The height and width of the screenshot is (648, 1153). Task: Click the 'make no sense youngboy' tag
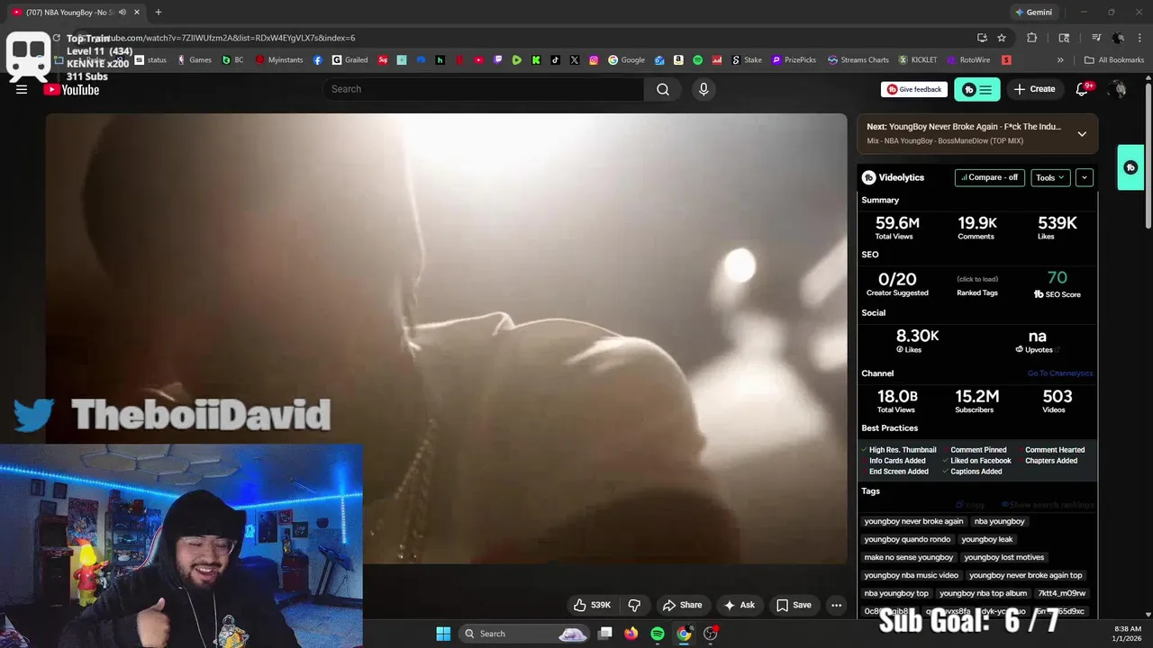point(909,557)
